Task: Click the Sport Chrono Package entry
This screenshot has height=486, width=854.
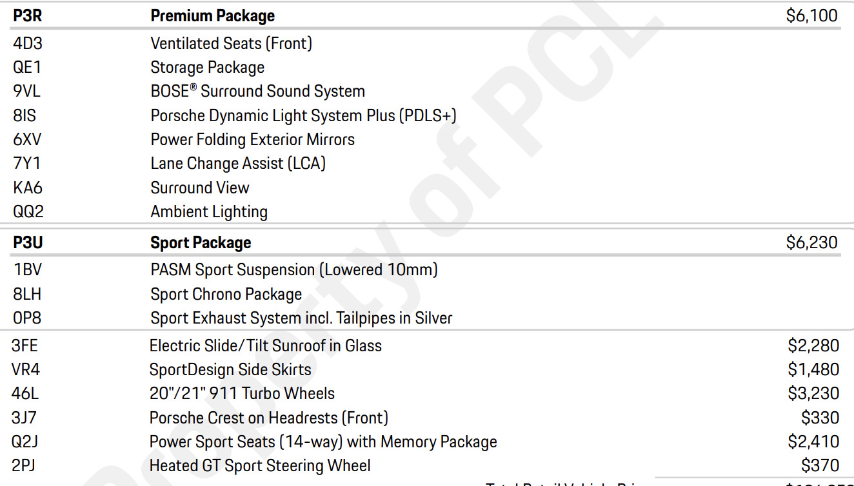Action: 226,294
